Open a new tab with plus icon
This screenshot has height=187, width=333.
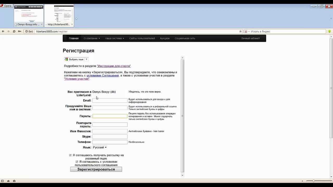[x=76, y=19]
